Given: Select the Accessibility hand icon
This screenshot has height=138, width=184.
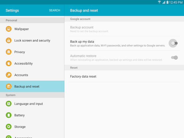Looking at the screenshot, I should click(9, 63).
